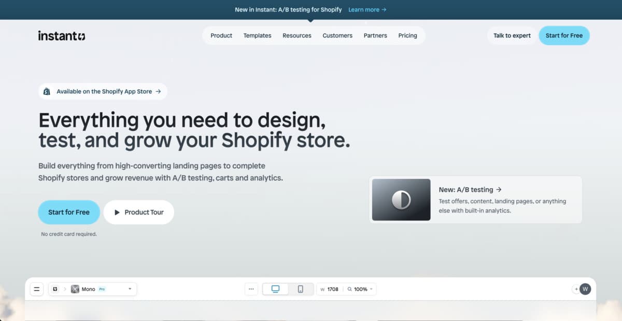
Task: Open the hamburger menu in the editor toolbar
Action: 36,289
